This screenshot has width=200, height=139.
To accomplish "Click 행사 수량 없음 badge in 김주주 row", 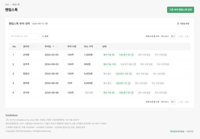I will [x=146, y=64].
